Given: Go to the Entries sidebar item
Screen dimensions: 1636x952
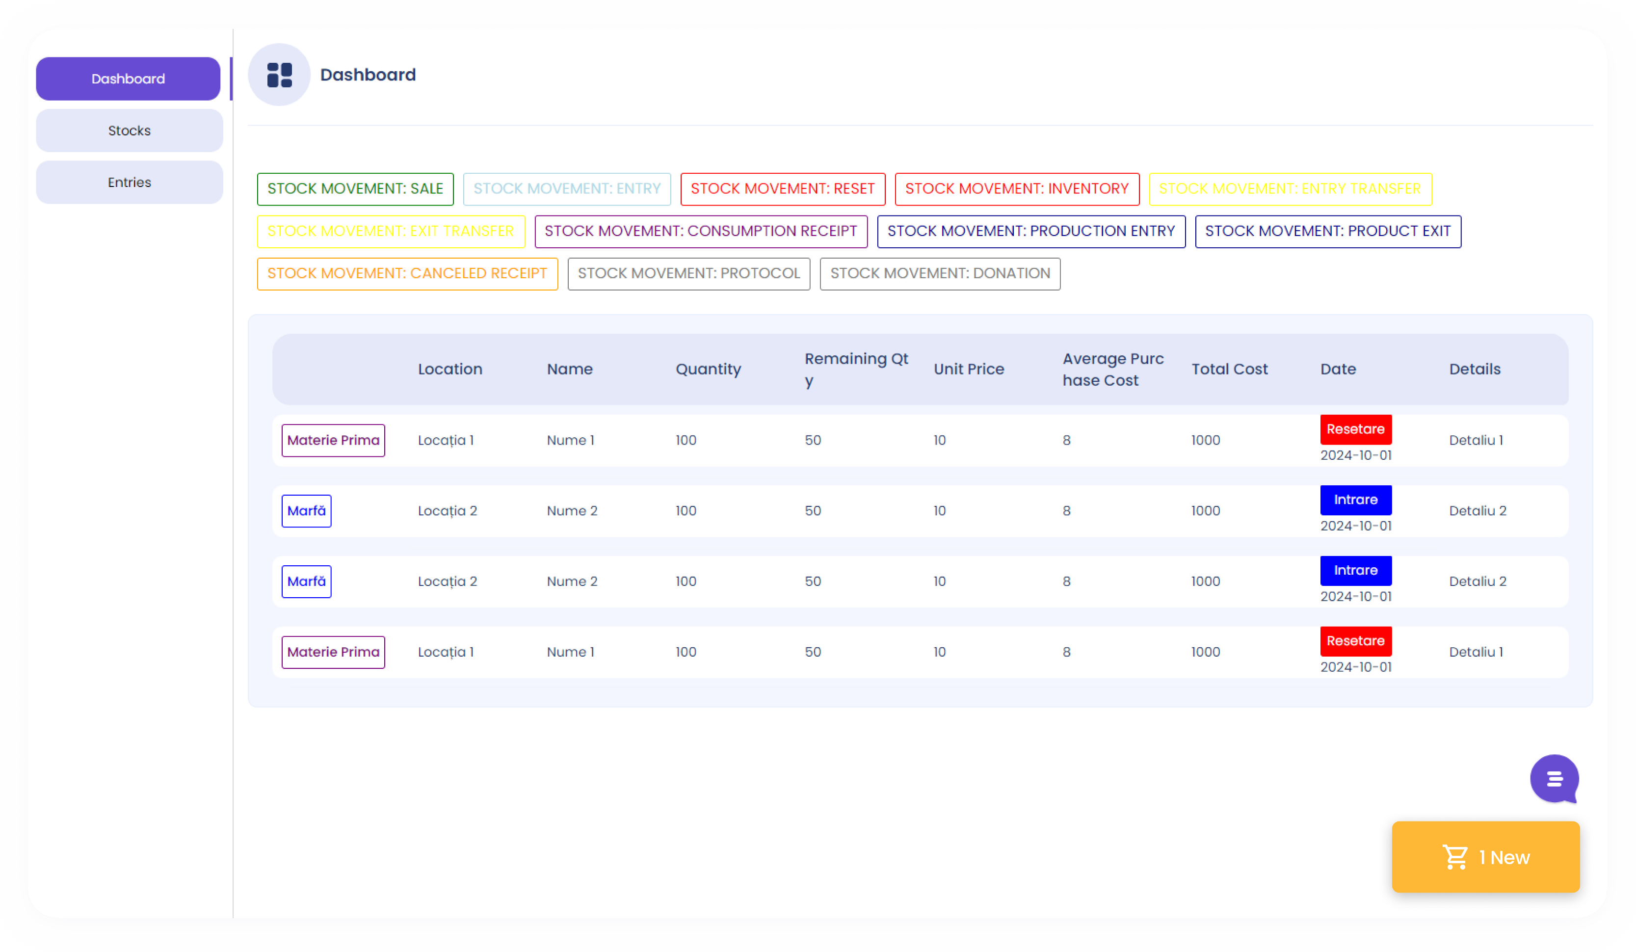Looking at the screenshot, I should tap(129, 183).
